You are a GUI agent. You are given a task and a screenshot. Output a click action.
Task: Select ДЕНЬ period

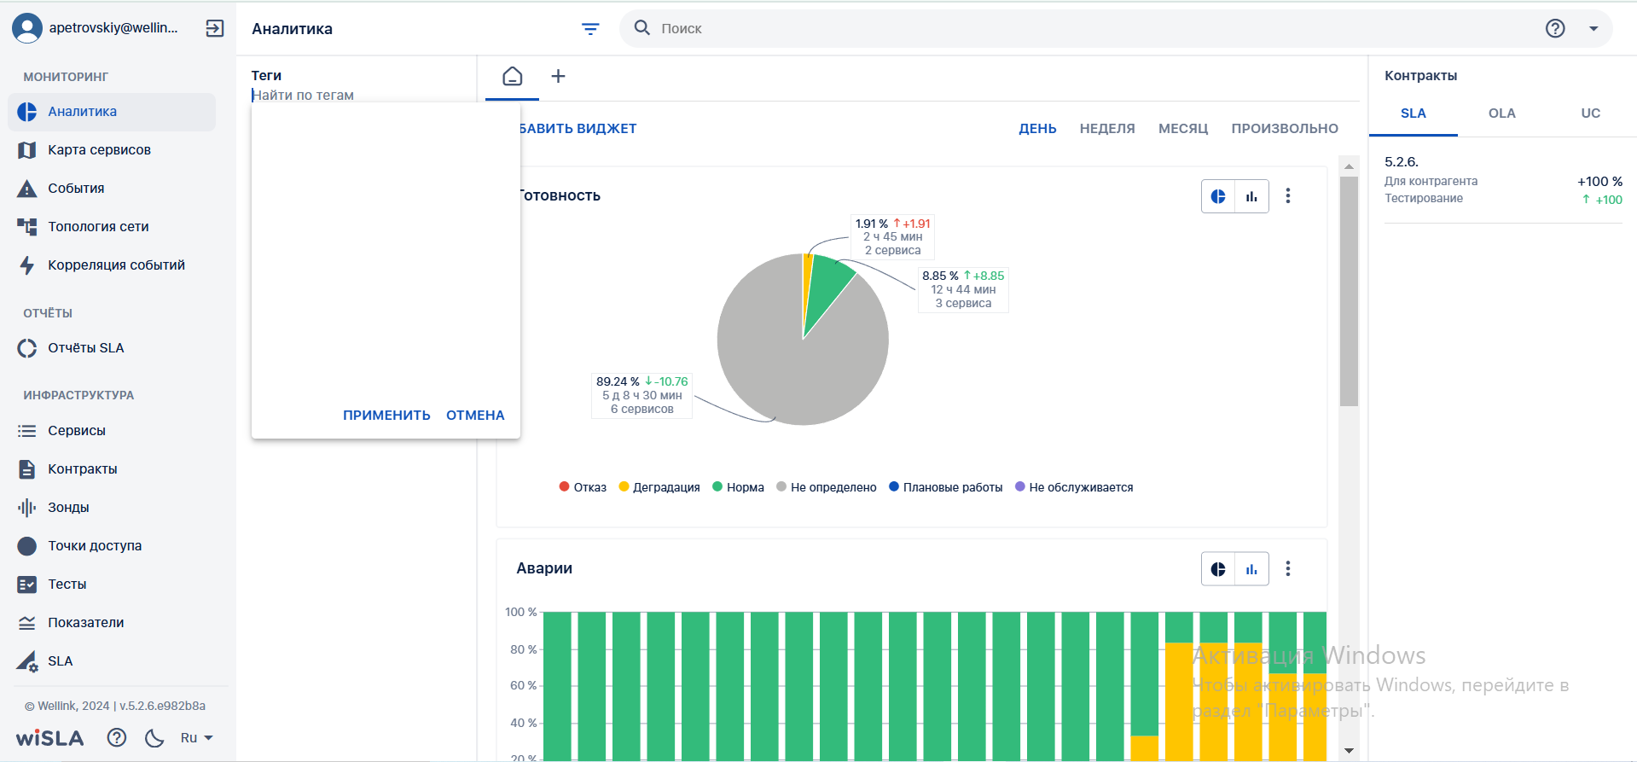(x=1037, y=129)
